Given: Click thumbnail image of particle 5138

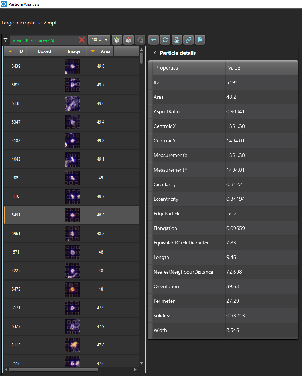Looking at the screenshot, I should pyautogui.click(x=72, y=103).
